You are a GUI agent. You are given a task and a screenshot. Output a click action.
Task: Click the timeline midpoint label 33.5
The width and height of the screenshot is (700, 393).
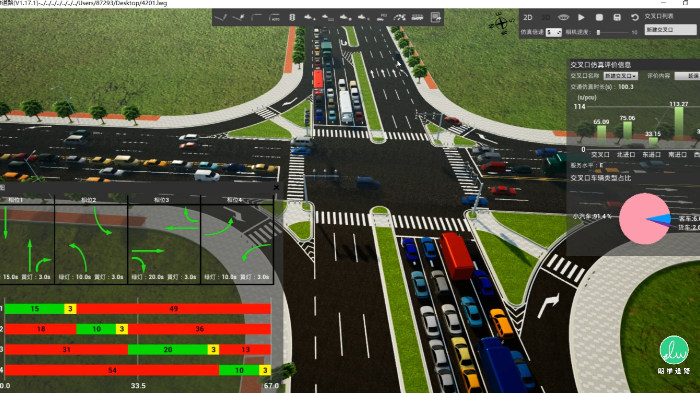[x=138, y=386]
